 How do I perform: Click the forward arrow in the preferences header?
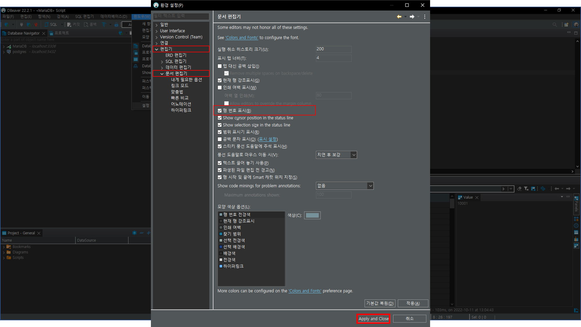pyautogui.click(x=412, y=17)
